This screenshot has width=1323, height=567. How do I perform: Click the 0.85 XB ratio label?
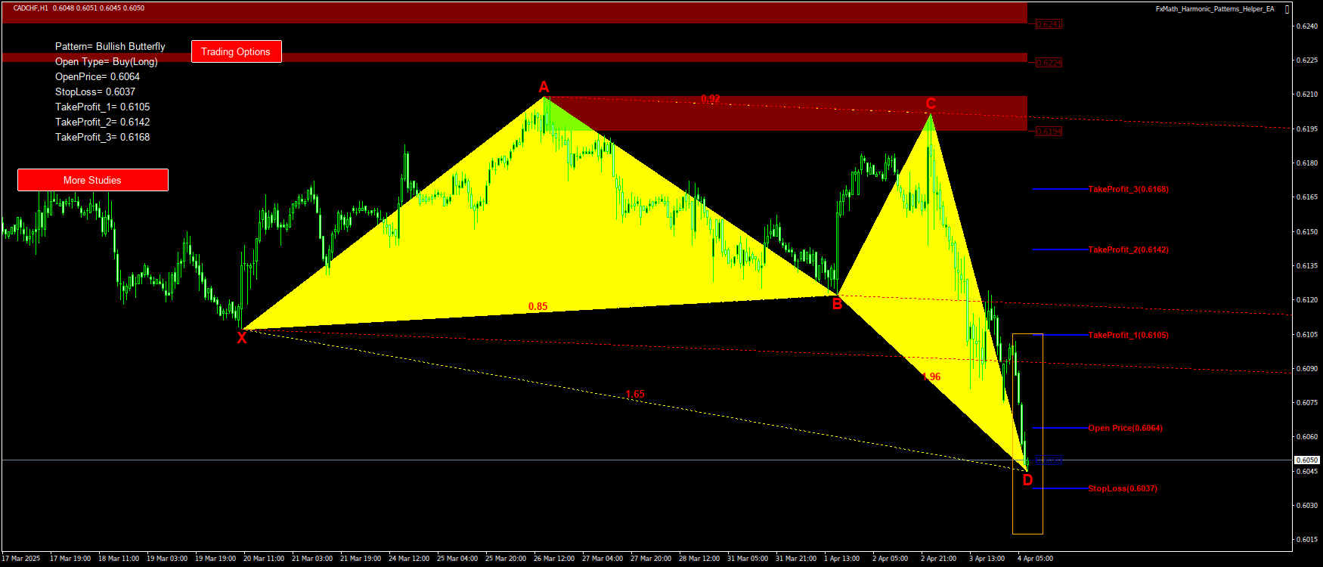(538, 306)
